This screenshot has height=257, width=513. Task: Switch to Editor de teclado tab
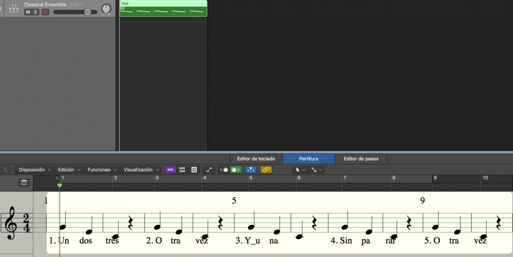click(x=256, y=159)
